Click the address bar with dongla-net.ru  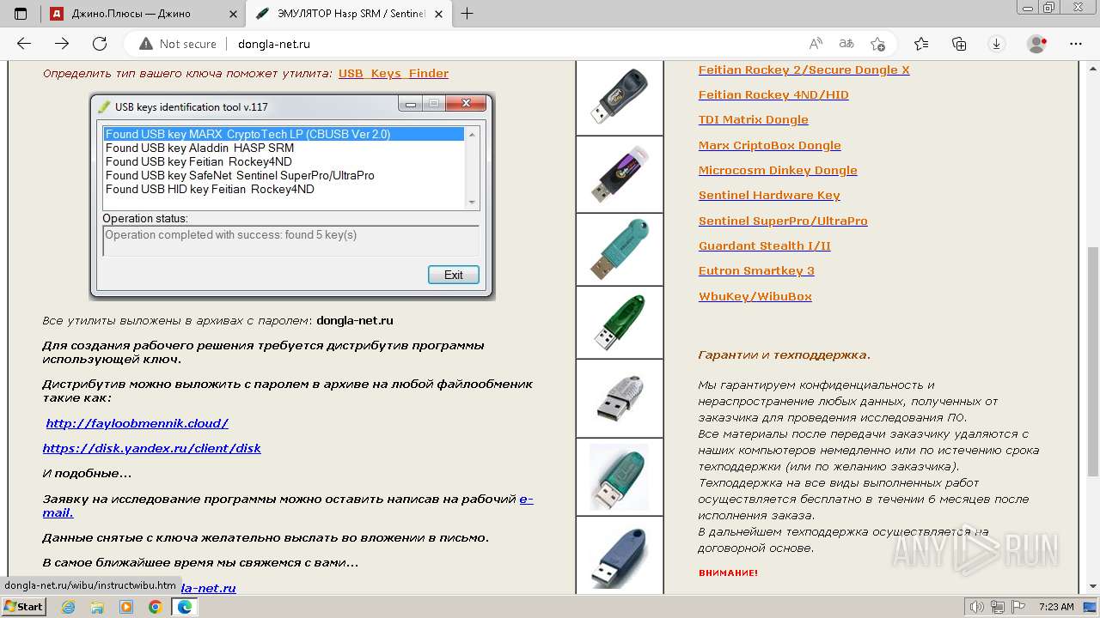tap(516, 44)
